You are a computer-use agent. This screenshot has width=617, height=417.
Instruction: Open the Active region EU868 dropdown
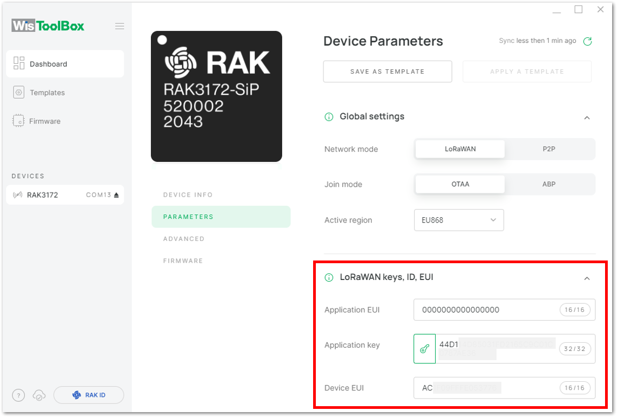[459, 220]
